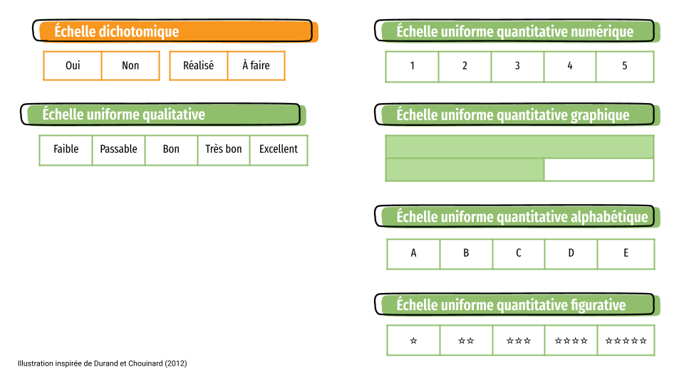This screenshot has width=684, height=384.
Task: Select the 'Non' cell
Action: click(x=130, y=65)
